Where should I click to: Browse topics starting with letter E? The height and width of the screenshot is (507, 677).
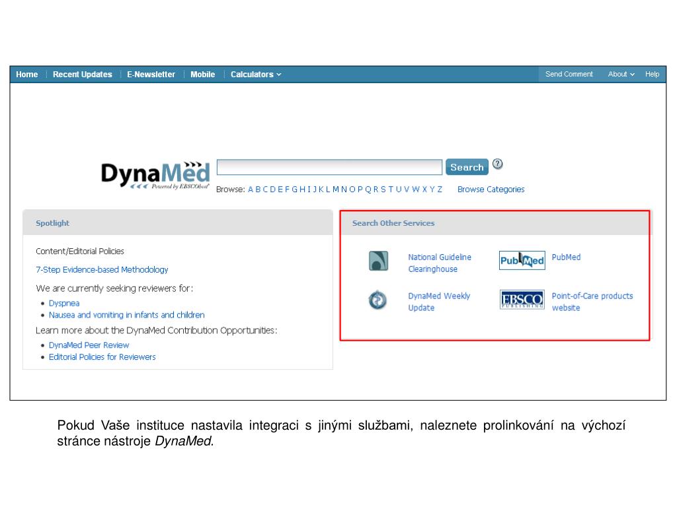point(280,189)
